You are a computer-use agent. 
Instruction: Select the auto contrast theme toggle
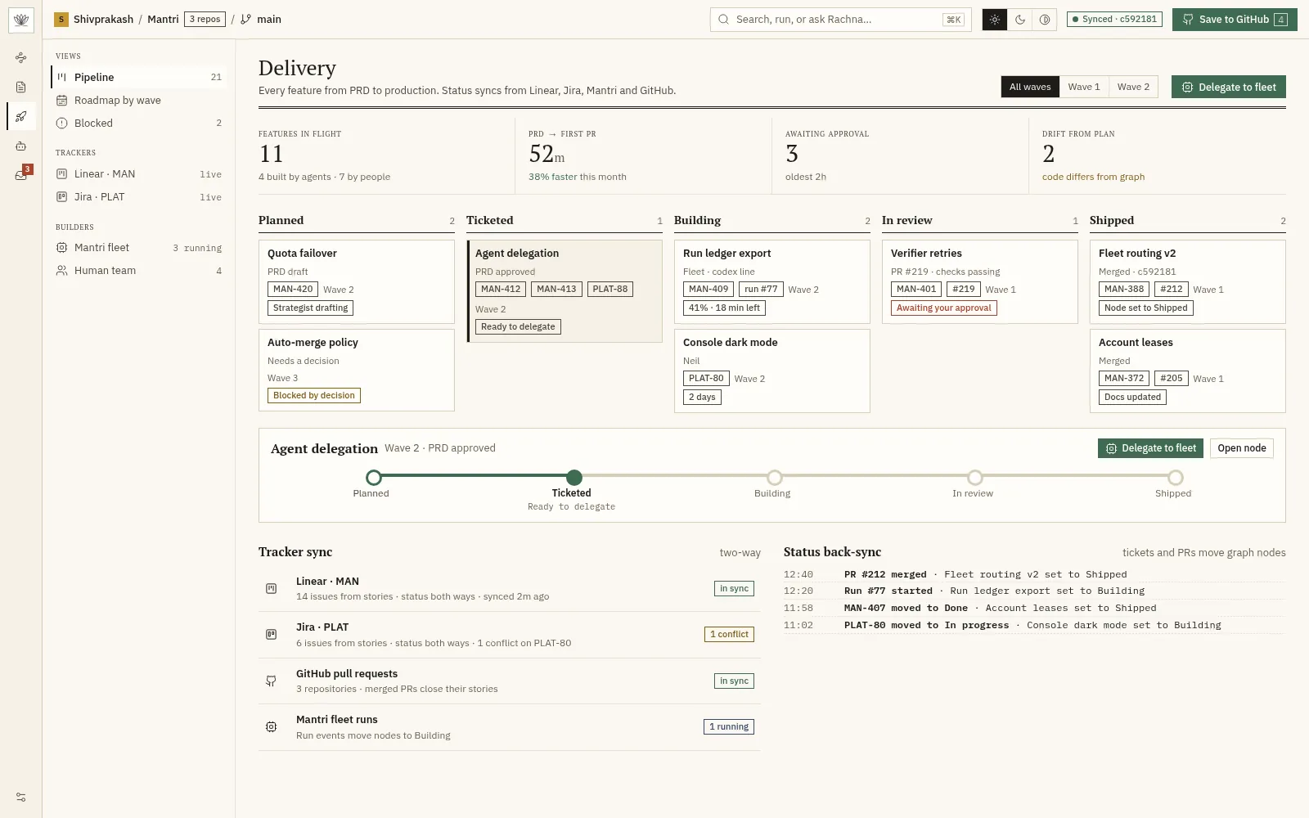click(1045, 20)
